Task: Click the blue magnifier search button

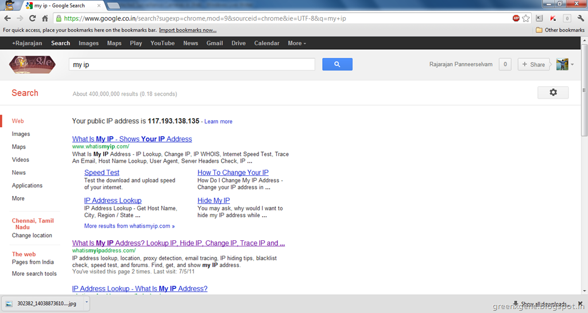Action: [x=337, y=64]
